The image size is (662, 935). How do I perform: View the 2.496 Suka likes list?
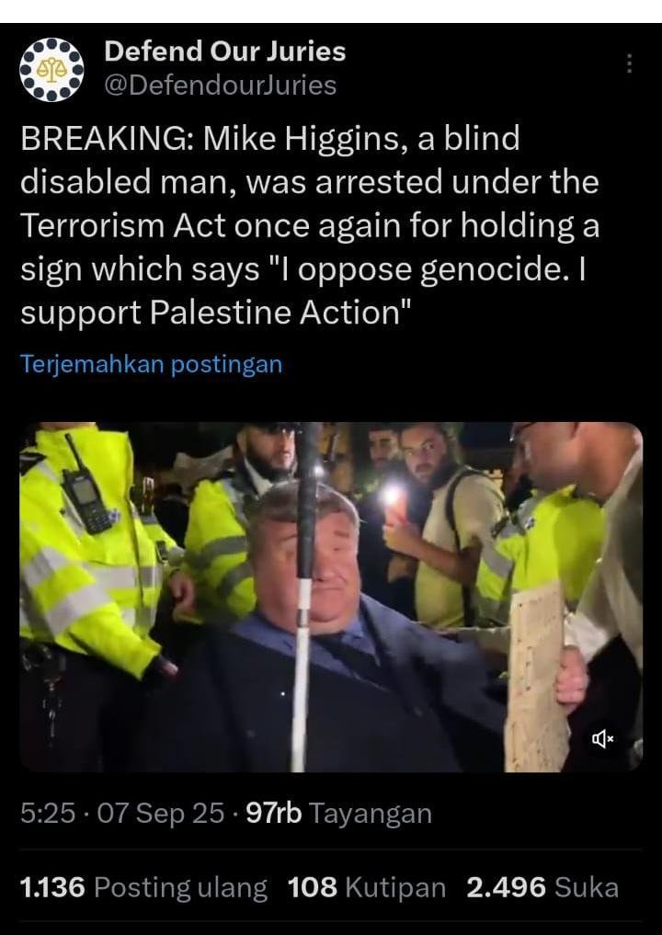[x=542, y=887]
